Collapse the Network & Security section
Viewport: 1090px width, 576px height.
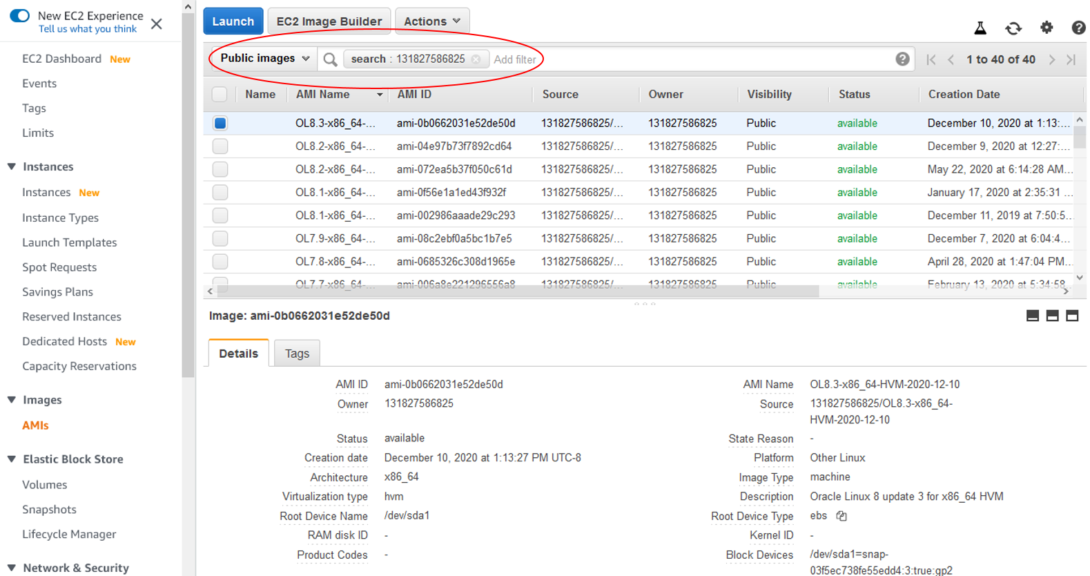pos(12,568)
